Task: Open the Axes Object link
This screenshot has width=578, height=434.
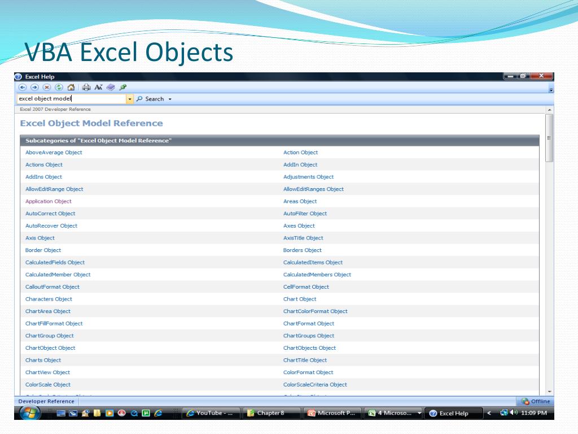Action: [299, 225]
